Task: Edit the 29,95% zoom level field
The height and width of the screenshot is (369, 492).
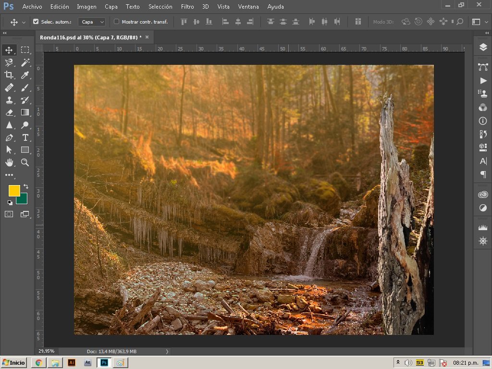Action: pos(47,351)
